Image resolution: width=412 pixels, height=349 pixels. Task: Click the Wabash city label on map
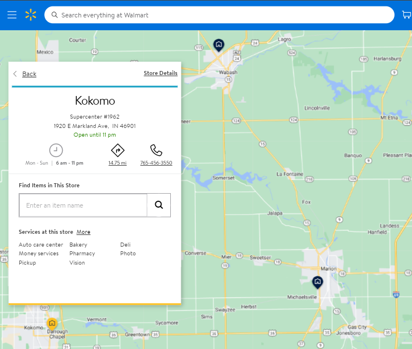(228, 72)
